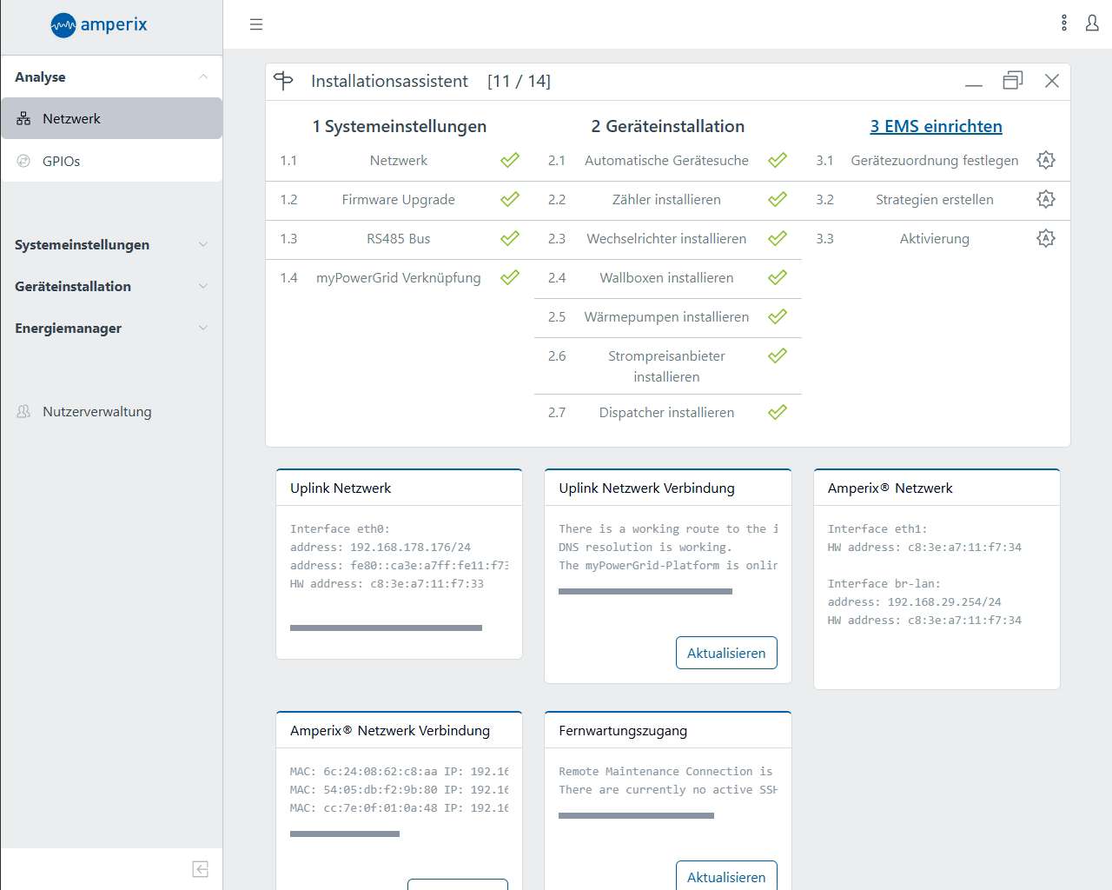Open step 1.1 Netzwerk
Image resolution: width=1112 pixels, height=890 pixels.
(399, 160)
